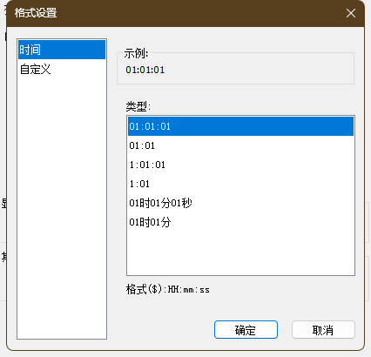Confirm with the 确定 button
This screenshot has width=371, height=357.
point(246,330)
